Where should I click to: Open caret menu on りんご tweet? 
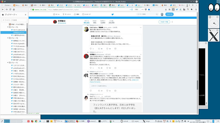coord(141,96)
